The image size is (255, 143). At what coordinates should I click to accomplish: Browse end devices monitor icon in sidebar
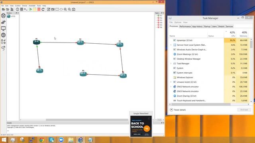click(x=4, y=29)
